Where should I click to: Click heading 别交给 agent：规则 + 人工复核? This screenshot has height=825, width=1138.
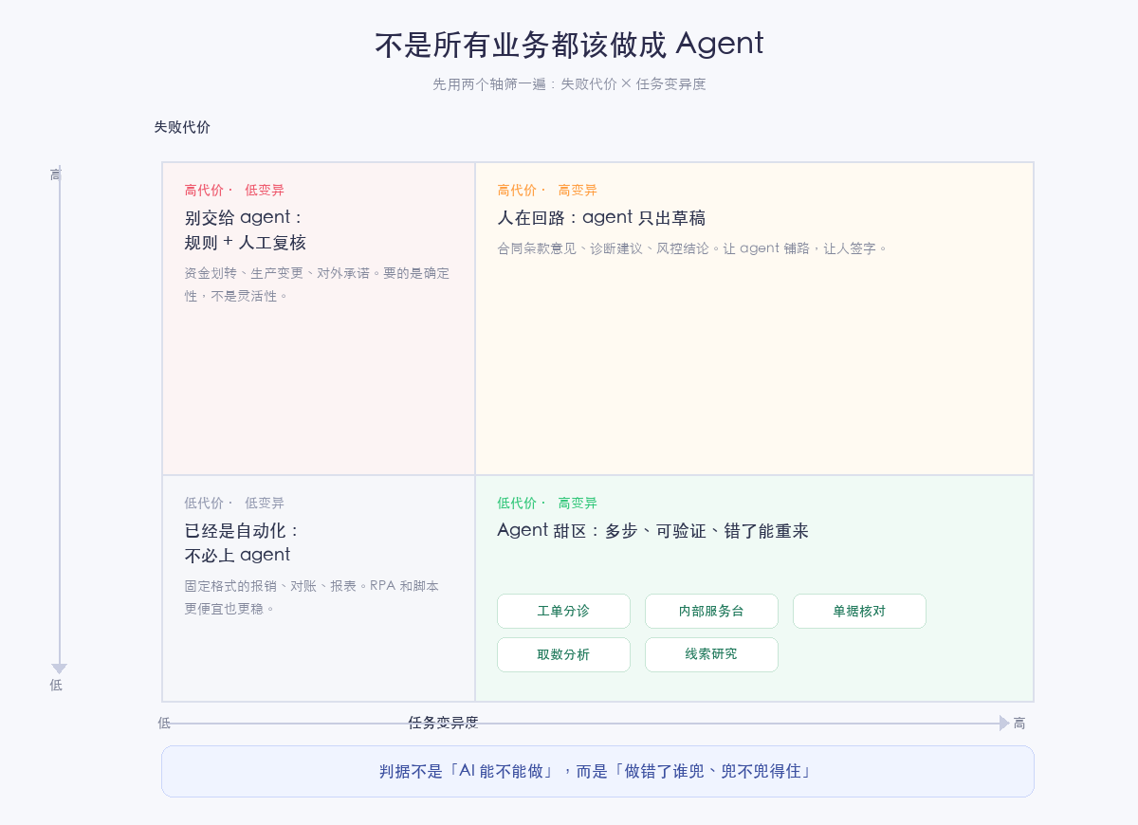pyautogui.click(x=246, y=229)
